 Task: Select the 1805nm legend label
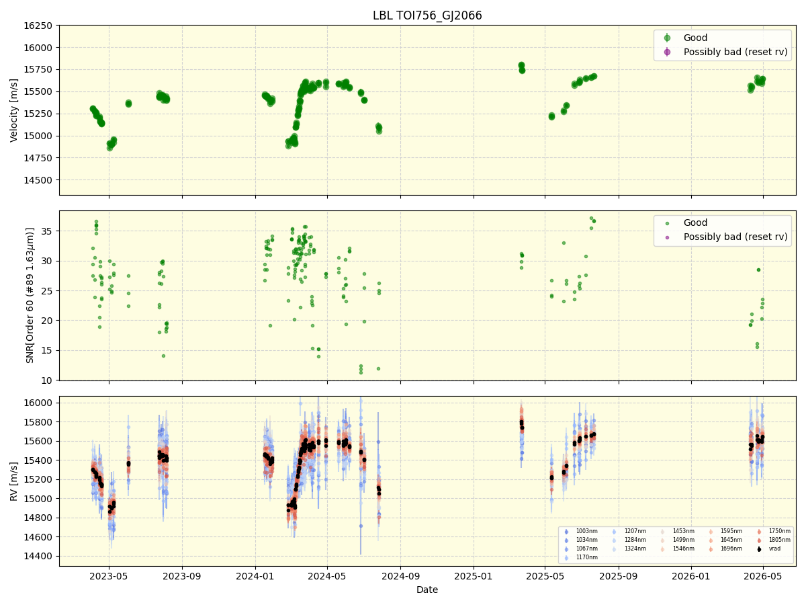tap(780, 540)
